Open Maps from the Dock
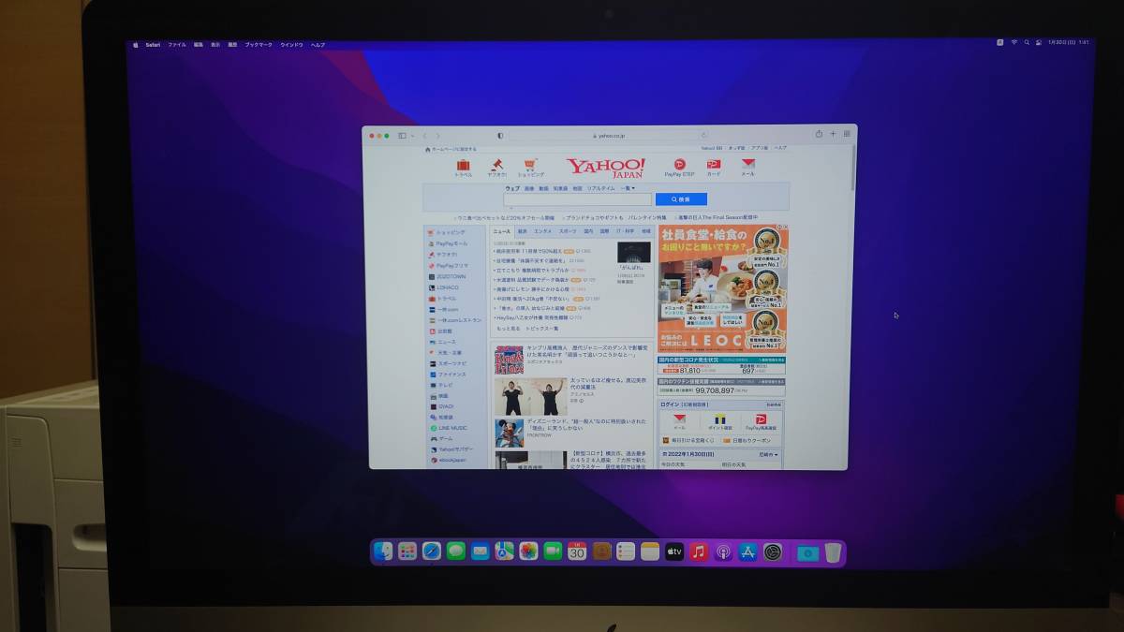The height and width of the screenshot is (632, 1124). pos(505,551)
